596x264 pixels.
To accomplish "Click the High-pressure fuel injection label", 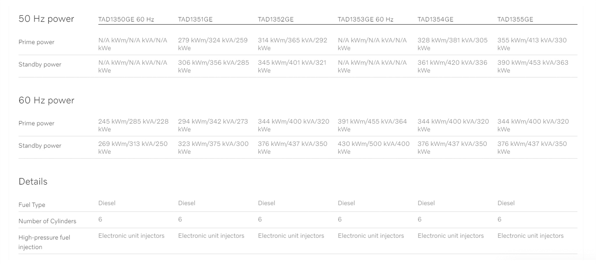I will pyautogui.click(x=44, y=242).
